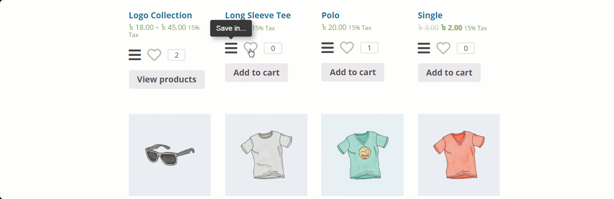The width and height of the screenshot is (614, 199).
Task: Click the View products button
Action: pyautogui.click(x=167, y=79)
